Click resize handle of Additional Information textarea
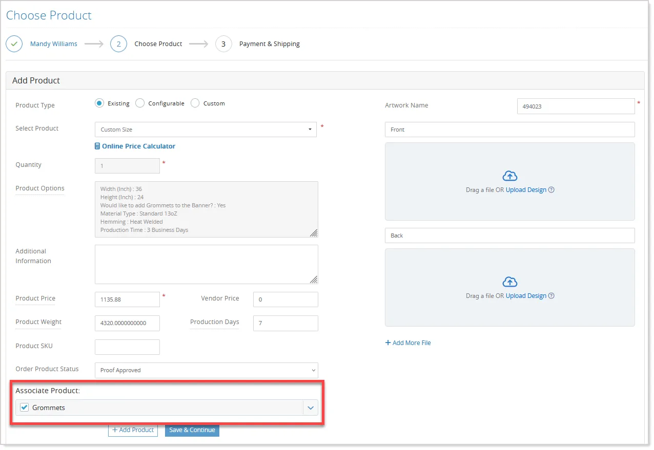The height and width of the screenshot is (450, 654). click(x=314, y=280)
